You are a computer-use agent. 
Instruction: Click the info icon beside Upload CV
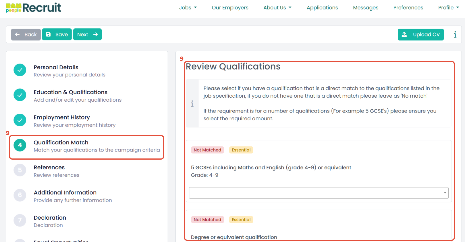click(x=455, y=34)
